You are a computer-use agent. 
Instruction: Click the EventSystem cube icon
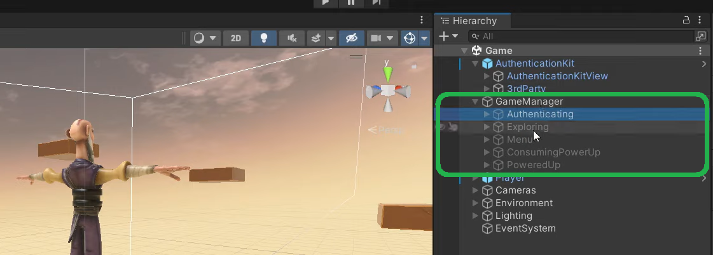click(x=487, y=229)
